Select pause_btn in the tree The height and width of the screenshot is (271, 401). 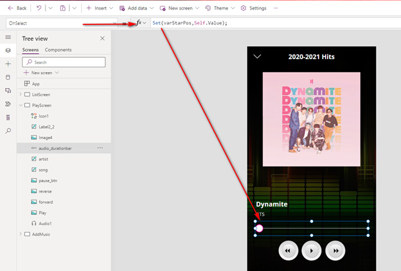(x=48, y=180)
